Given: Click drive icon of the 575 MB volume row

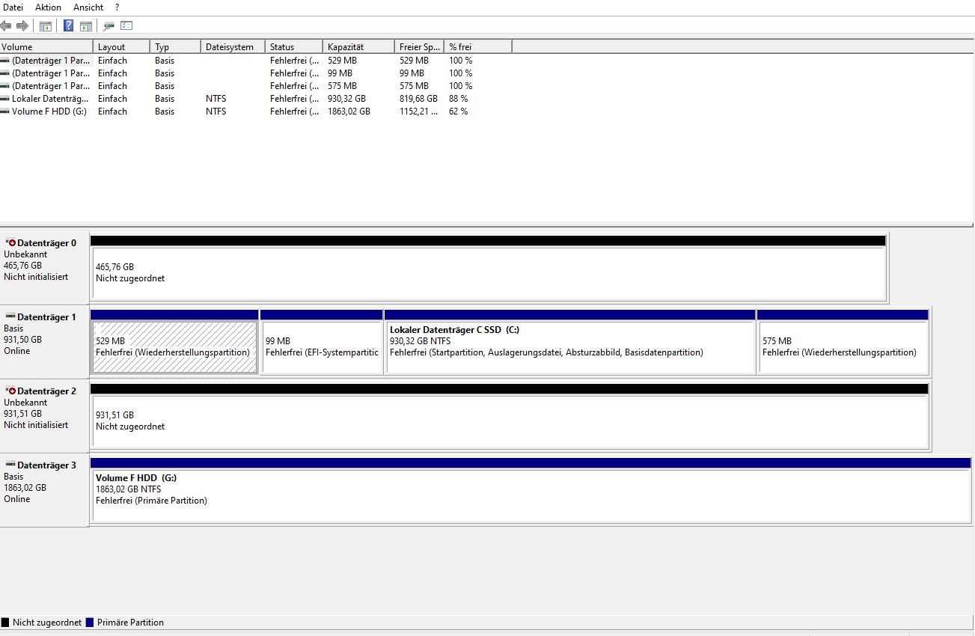Looking at the screenshot, I should pos(5,86).
